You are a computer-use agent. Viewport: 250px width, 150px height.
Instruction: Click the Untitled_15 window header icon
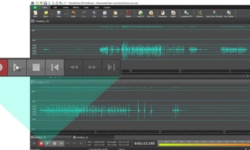coord(33,82)
